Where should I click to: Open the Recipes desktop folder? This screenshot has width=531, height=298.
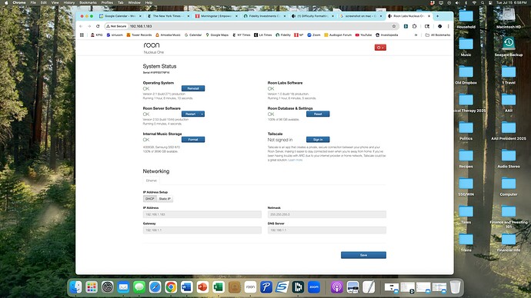tap(466, 158)
